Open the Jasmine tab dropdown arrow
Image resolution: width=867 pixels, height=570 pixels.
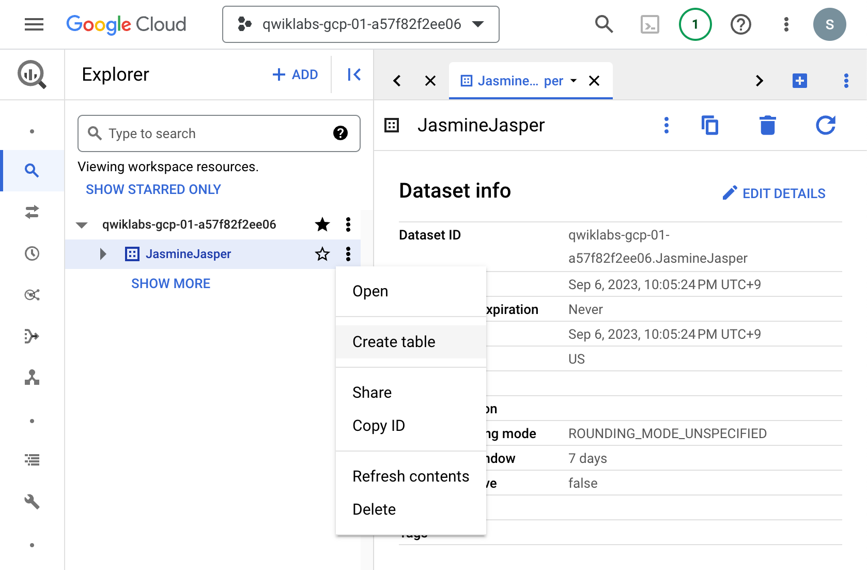[574, 81]
